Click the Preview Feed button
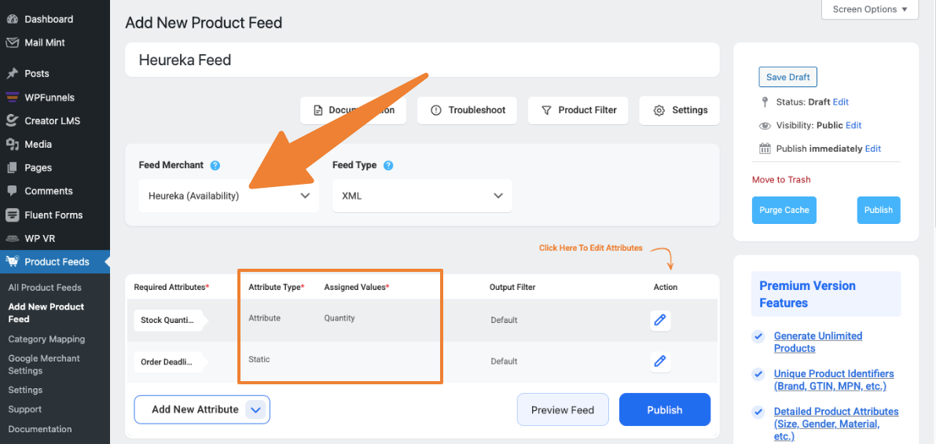 tap(563, 409)
